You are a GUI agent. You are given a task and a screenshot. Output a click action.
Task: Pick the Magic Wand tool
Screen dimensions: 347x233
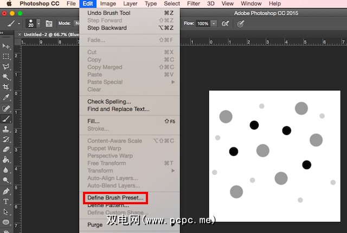point(7,77)
